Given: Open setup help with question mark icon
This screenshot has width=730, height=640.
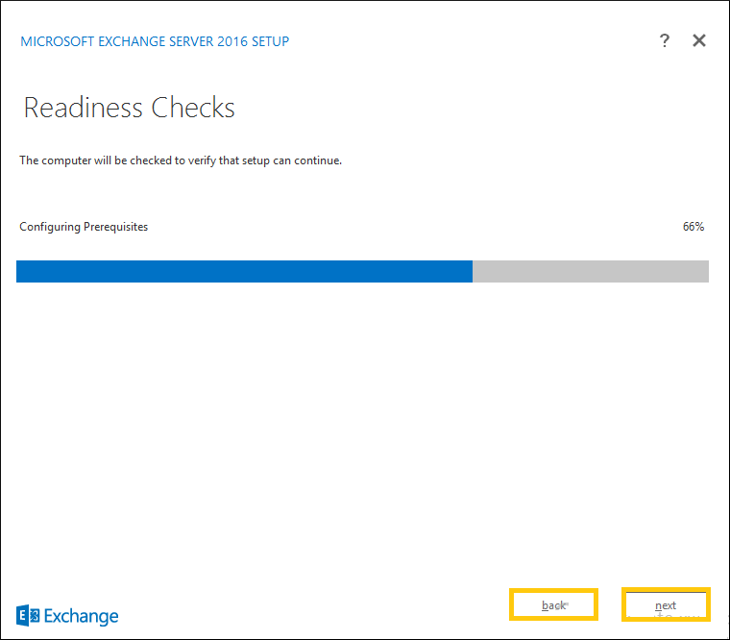Looking at the screenshot, I should (x=665, y=41).
